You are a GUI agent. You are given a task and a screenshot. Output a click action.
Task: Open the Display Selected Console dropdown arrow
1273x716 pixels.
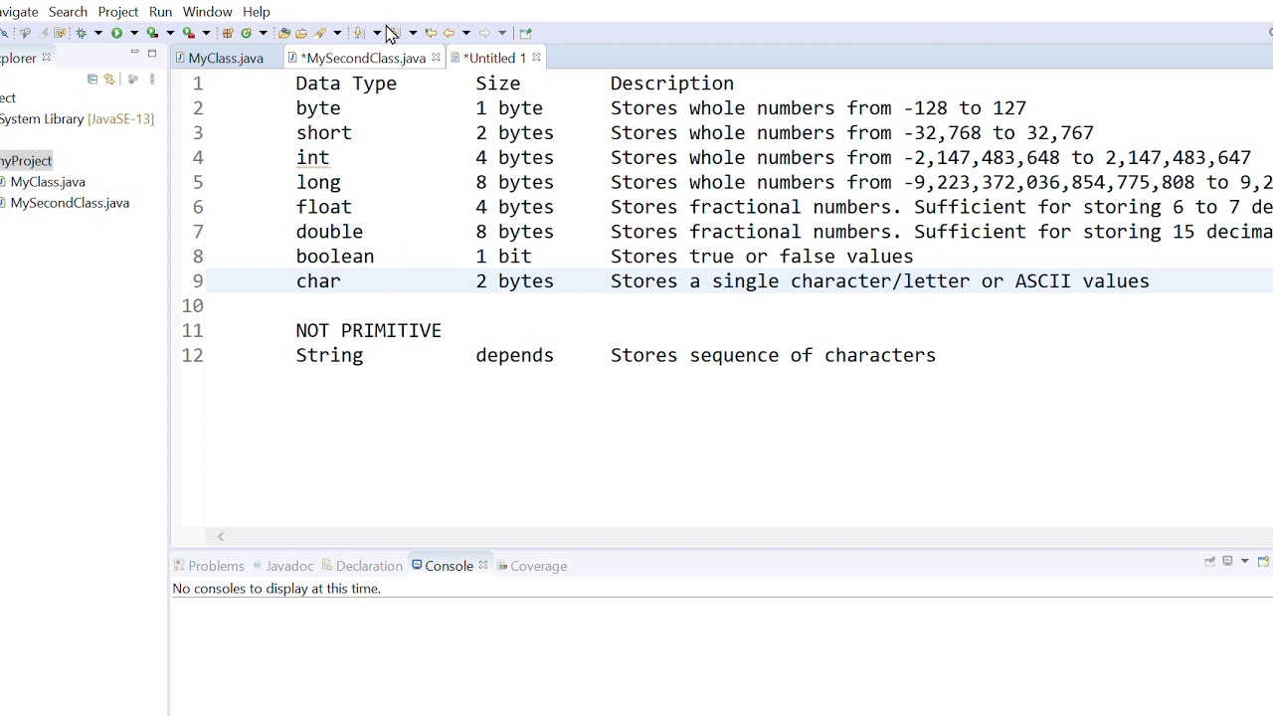point(1244,562)
